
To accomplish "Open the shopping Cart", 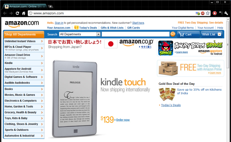I will (188, 34).
